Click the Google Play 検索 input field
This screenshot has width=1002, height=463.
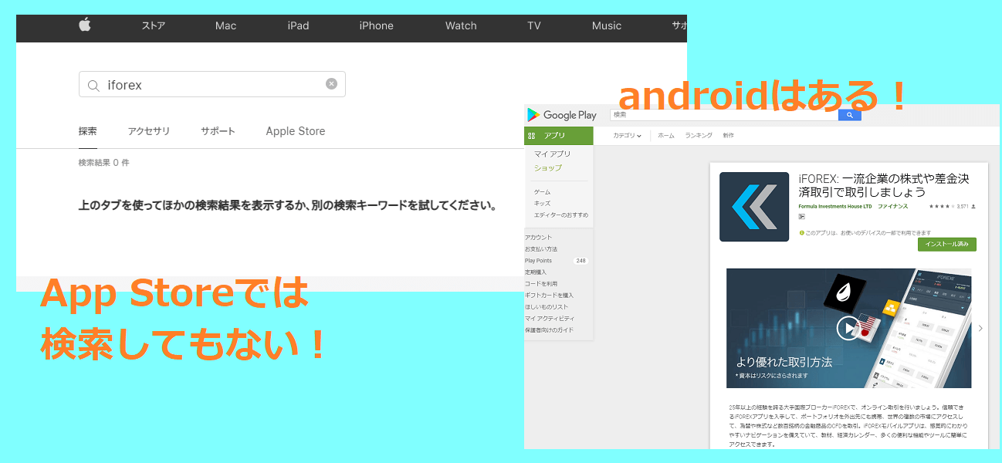[x=723, y=115]
